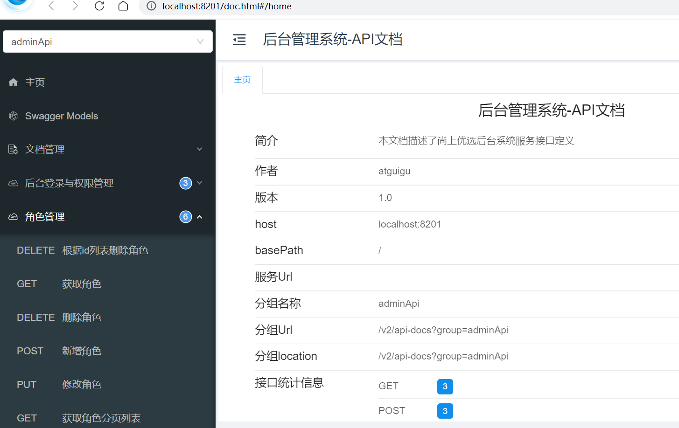The image size is (679, 428).
Task: Open the PUT 修改角色 endpoint
Action: coord(82,385)
